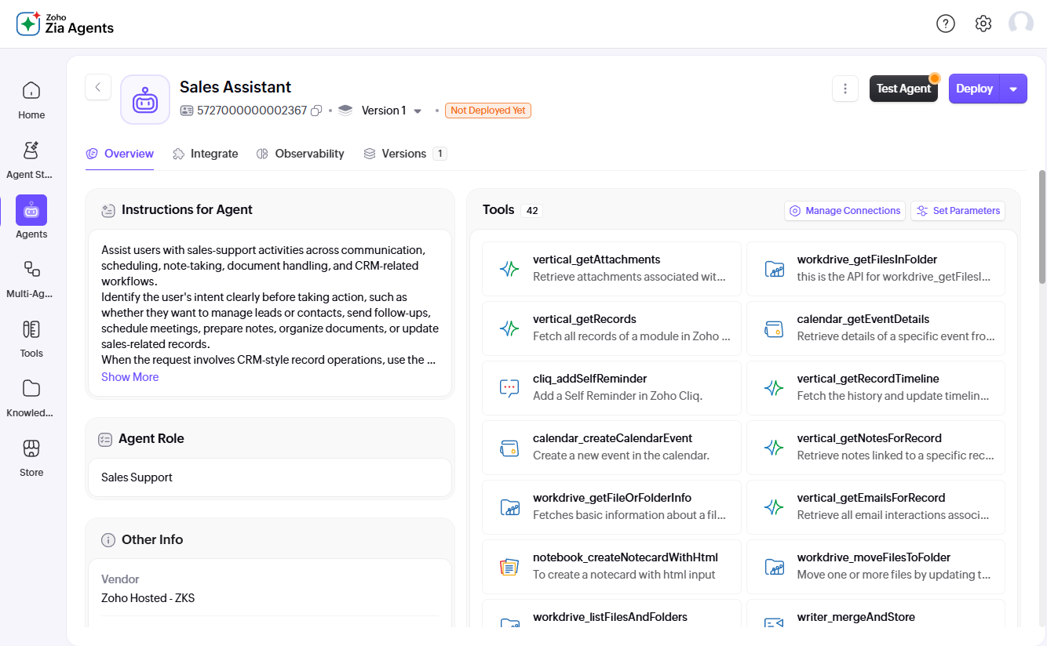The image size is (1047, 646).
Task: Open Tools in sidebar
Action: (31, 338)
